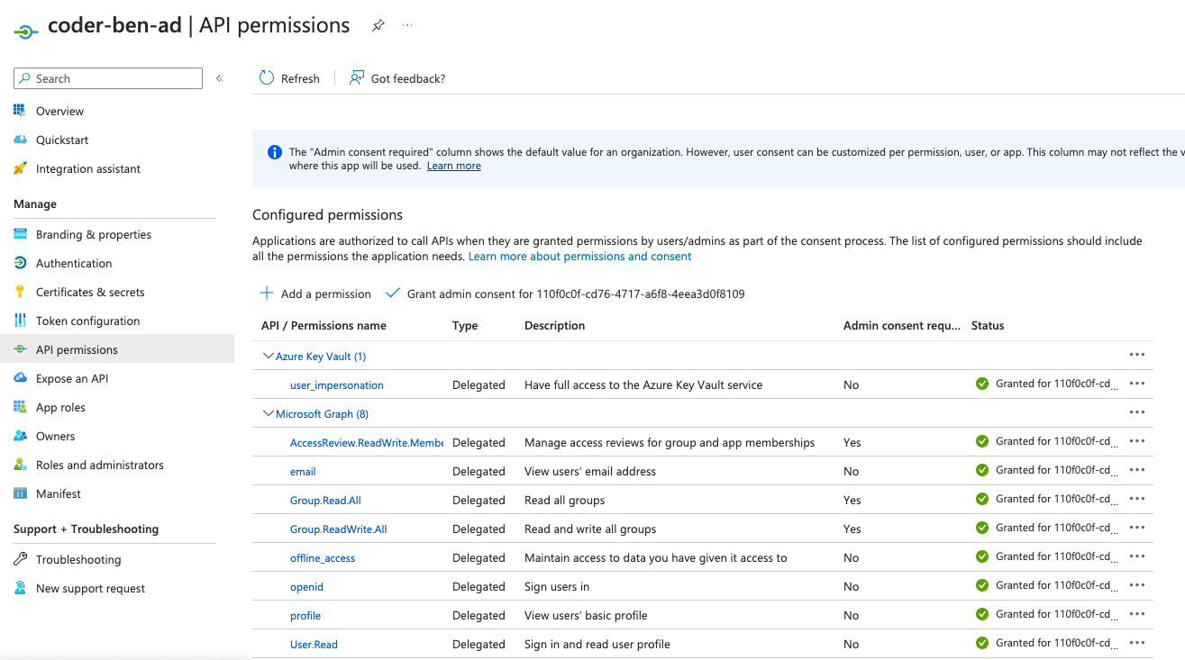The height and width of the screenshot is (660, 1185).
Task: Click inside the sidebar search box
Action: pos(108,78)
